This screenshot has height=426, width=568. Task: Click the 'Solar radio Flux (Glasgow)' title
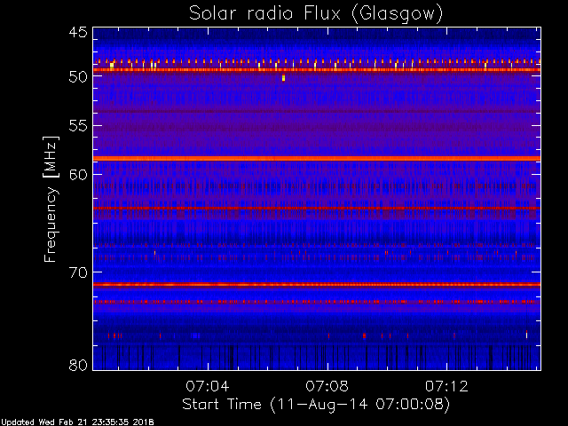point(316,13)
